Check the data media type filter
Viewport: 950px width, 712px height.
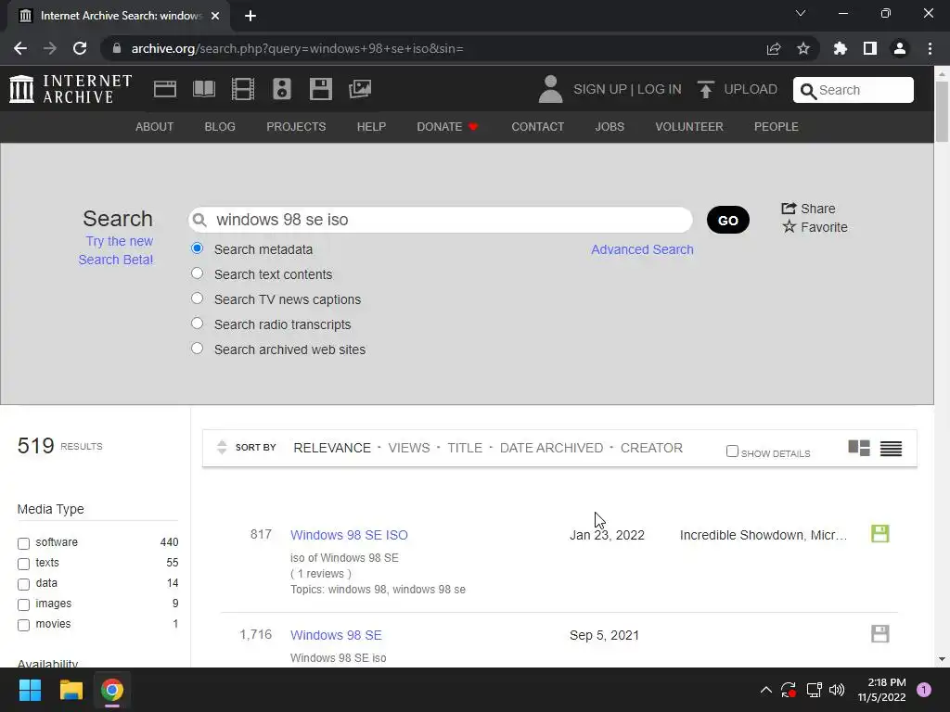click(23, 584)
